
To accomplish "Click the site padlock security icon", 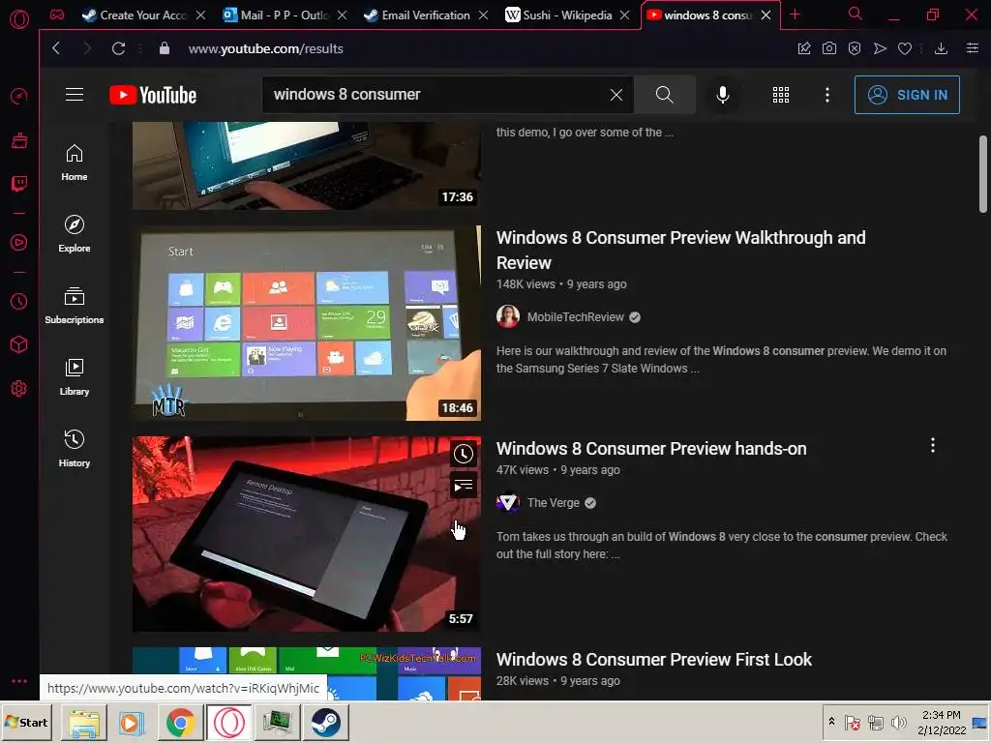I will tap(165, 48).
